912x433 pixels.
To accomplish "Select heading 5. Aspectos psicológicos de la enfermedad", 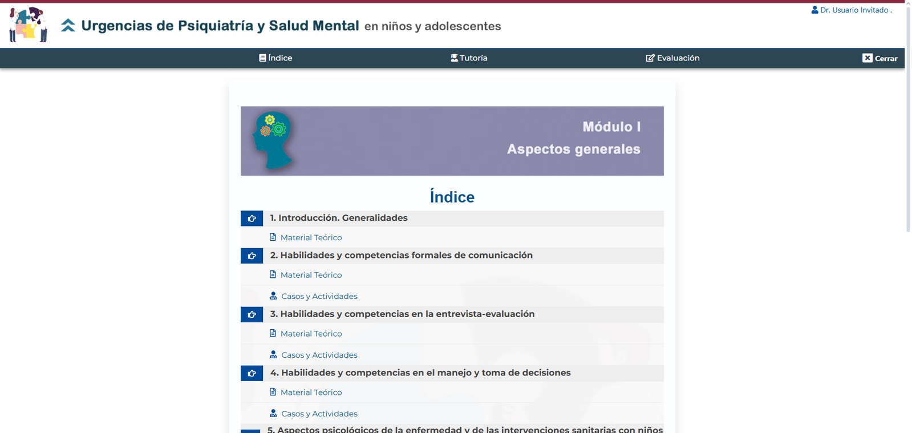I will (465, 429).
